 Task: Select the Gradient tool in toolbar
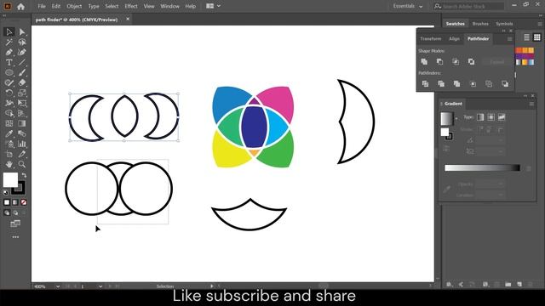(22, 123)
